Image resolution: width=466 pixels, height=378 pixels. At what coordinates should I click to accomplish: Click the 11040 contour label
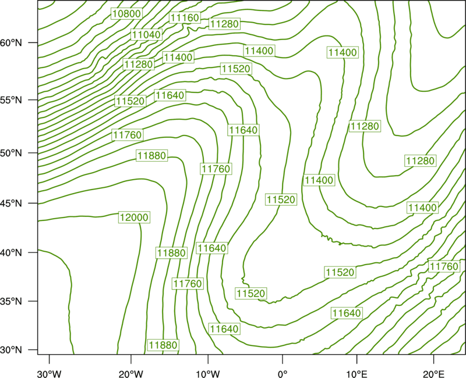[146, 35]
